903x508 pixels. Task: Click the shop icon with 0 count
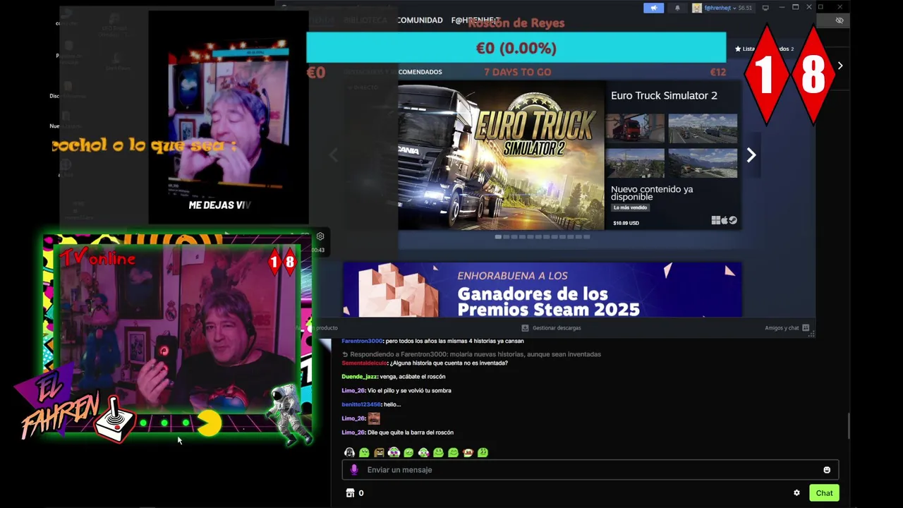(x=350, y=493)
